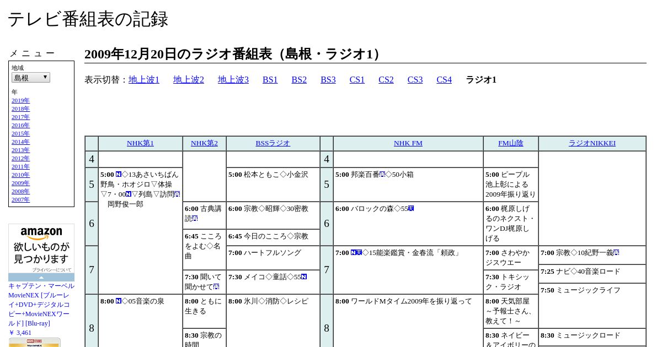This screenshot has width=662, height=347.
Task: Click the news icon in 7:00 NHK FM
Action: (354, 253)
